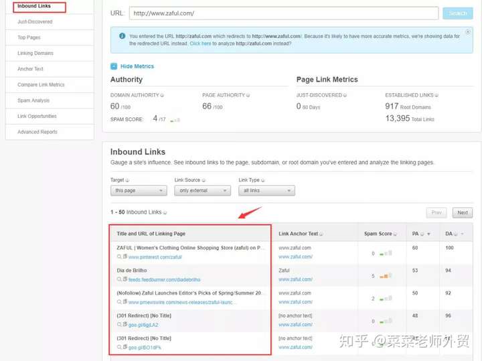Click magnifier icon for prnewswire link
This screenshot has width=482, height=361.
coord(119,302)
